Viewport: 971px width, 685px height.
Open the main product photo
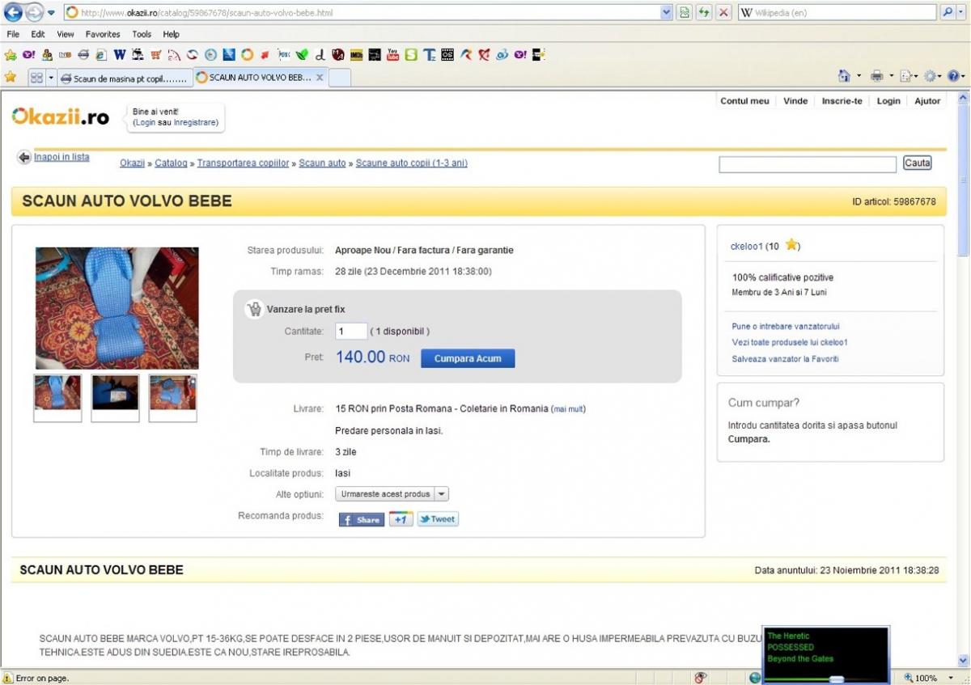click(x=117, y=308)
